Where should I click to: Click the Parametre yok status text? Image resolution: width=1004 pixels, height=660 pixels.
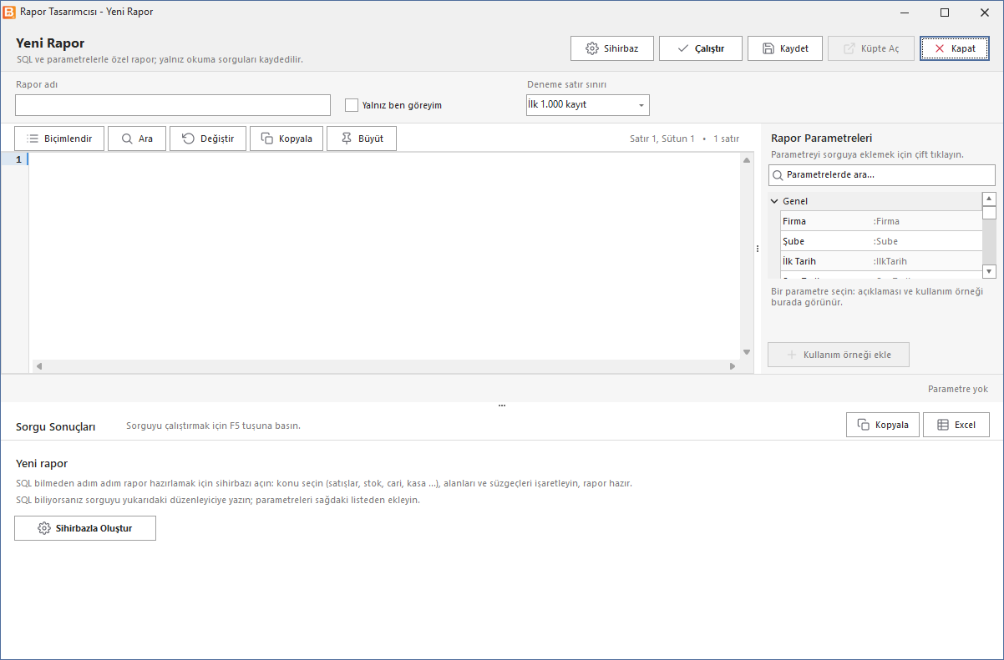(x=958, y=389)
